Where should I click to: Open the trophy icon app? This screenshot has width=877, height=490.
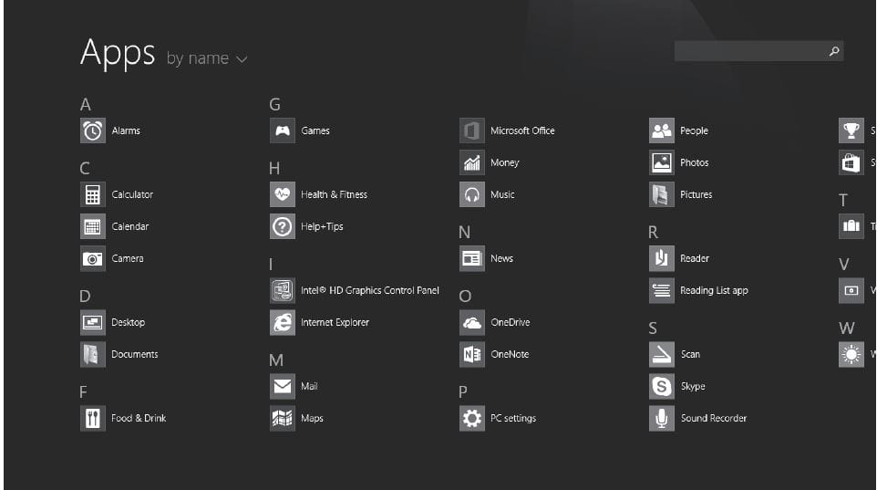851,131
